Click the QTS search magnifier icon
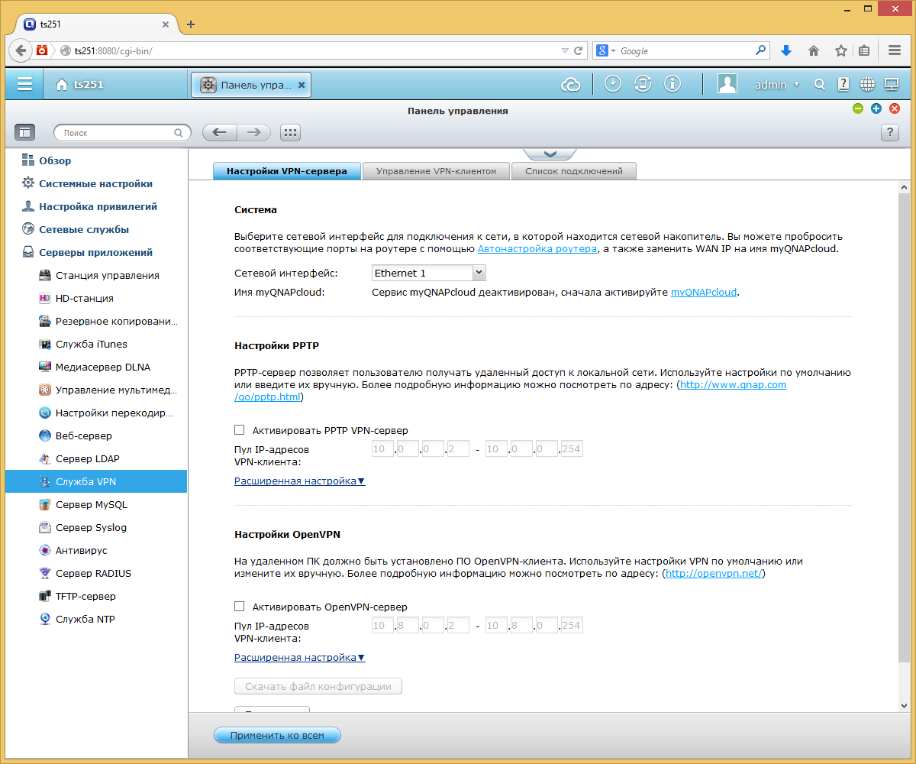 (820, 85)
